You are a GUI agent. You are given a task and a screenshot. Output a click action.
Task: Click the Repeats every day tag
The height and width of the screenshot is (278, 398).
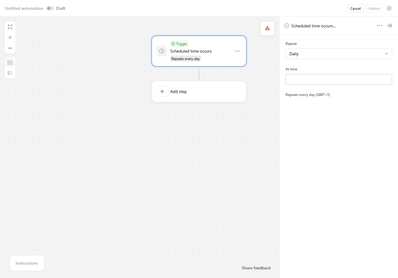pos(185,59)
